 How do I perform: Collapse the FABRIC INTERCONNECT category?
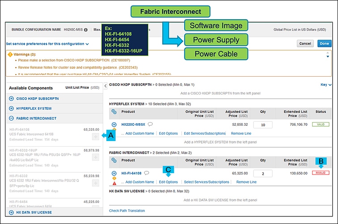[11, 118]
